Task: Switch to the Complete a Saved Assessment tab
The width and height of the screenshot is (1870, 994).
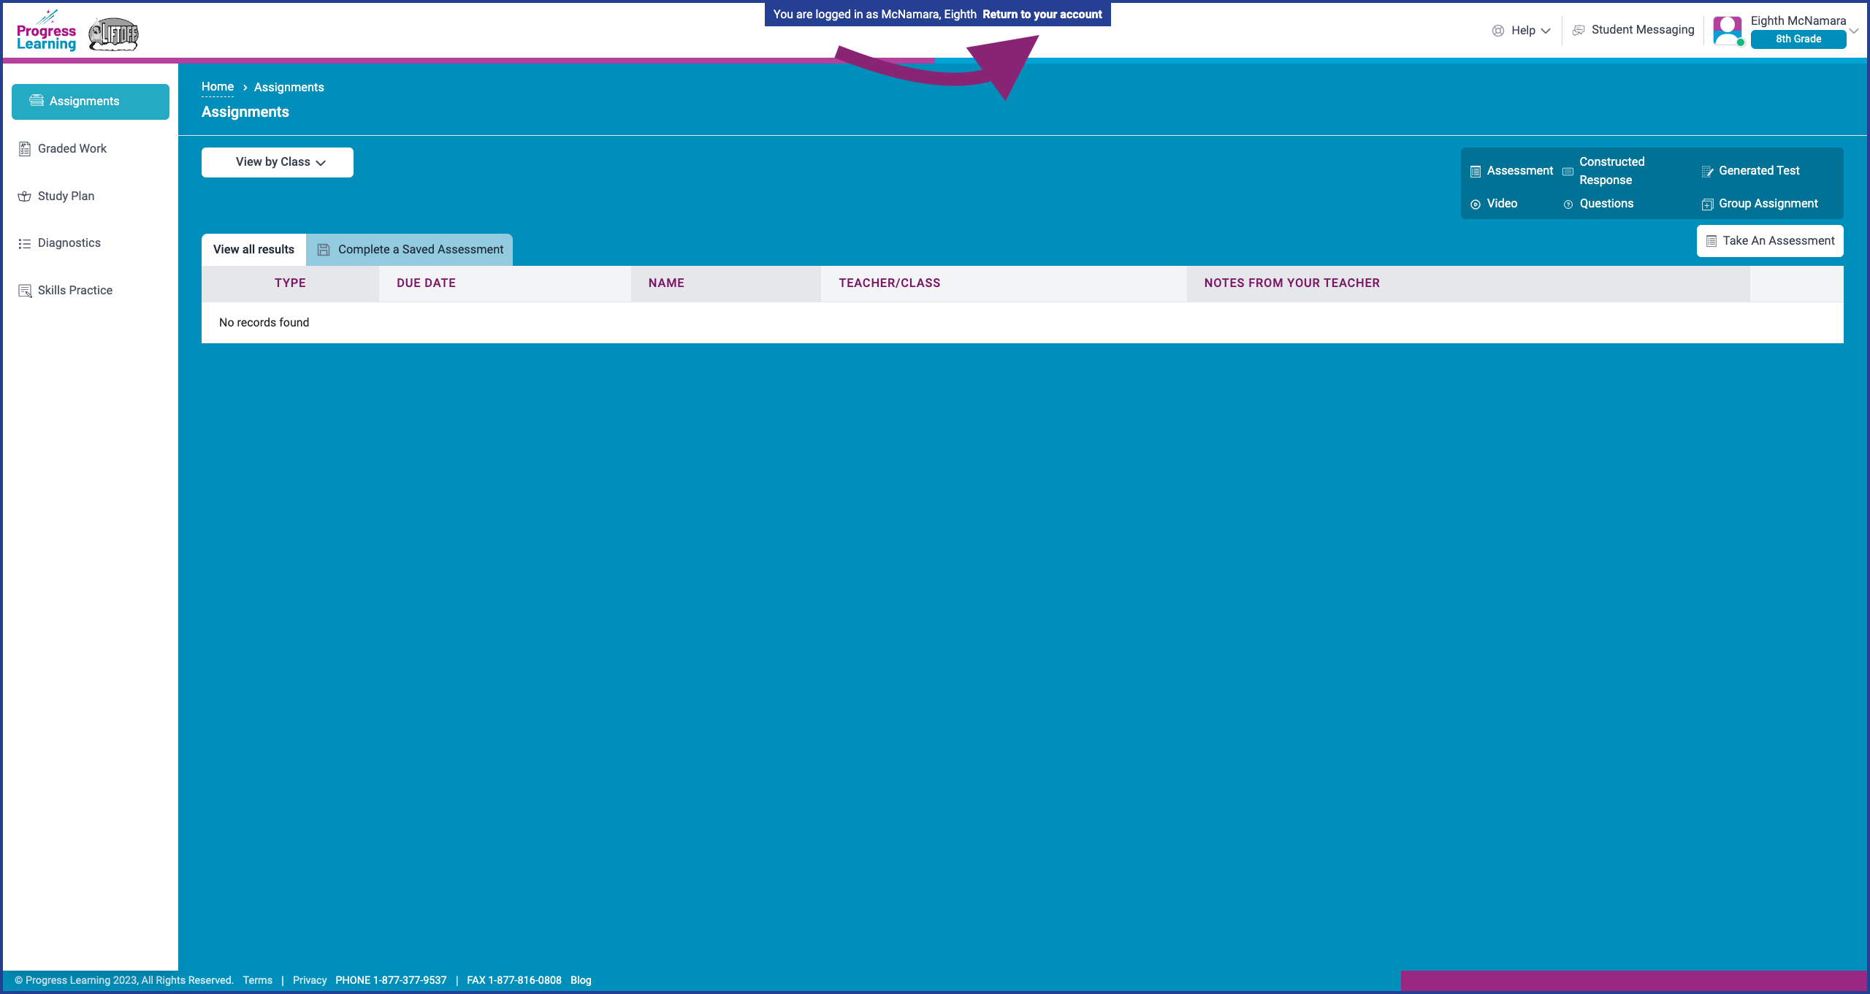Action: point(410,250)
